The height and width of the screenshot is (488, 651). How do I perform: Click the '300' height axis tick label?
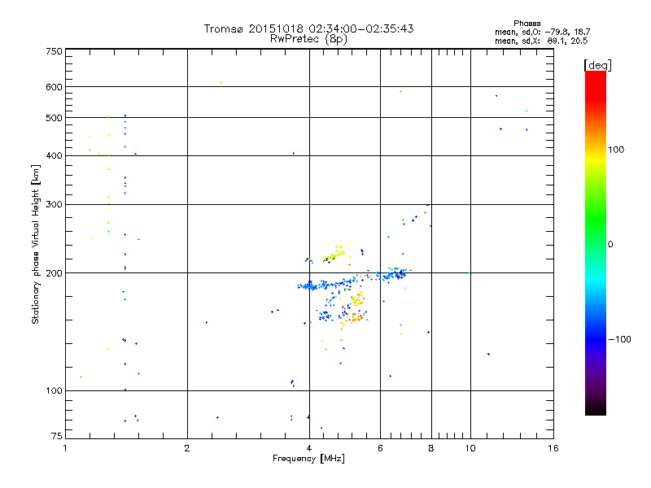point(54,205)
